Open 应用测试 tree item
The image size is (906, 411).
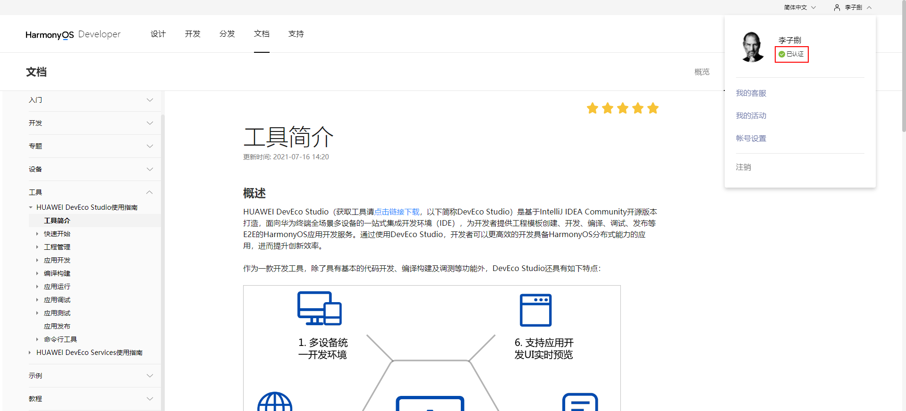pyautogui.click(x=57, y=313)
